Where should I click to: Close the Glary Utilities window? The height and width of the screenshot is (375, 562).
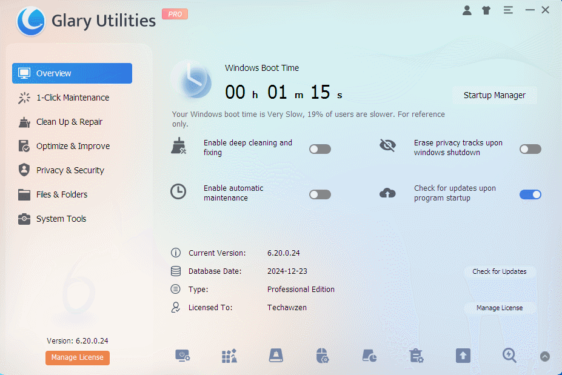546,10
